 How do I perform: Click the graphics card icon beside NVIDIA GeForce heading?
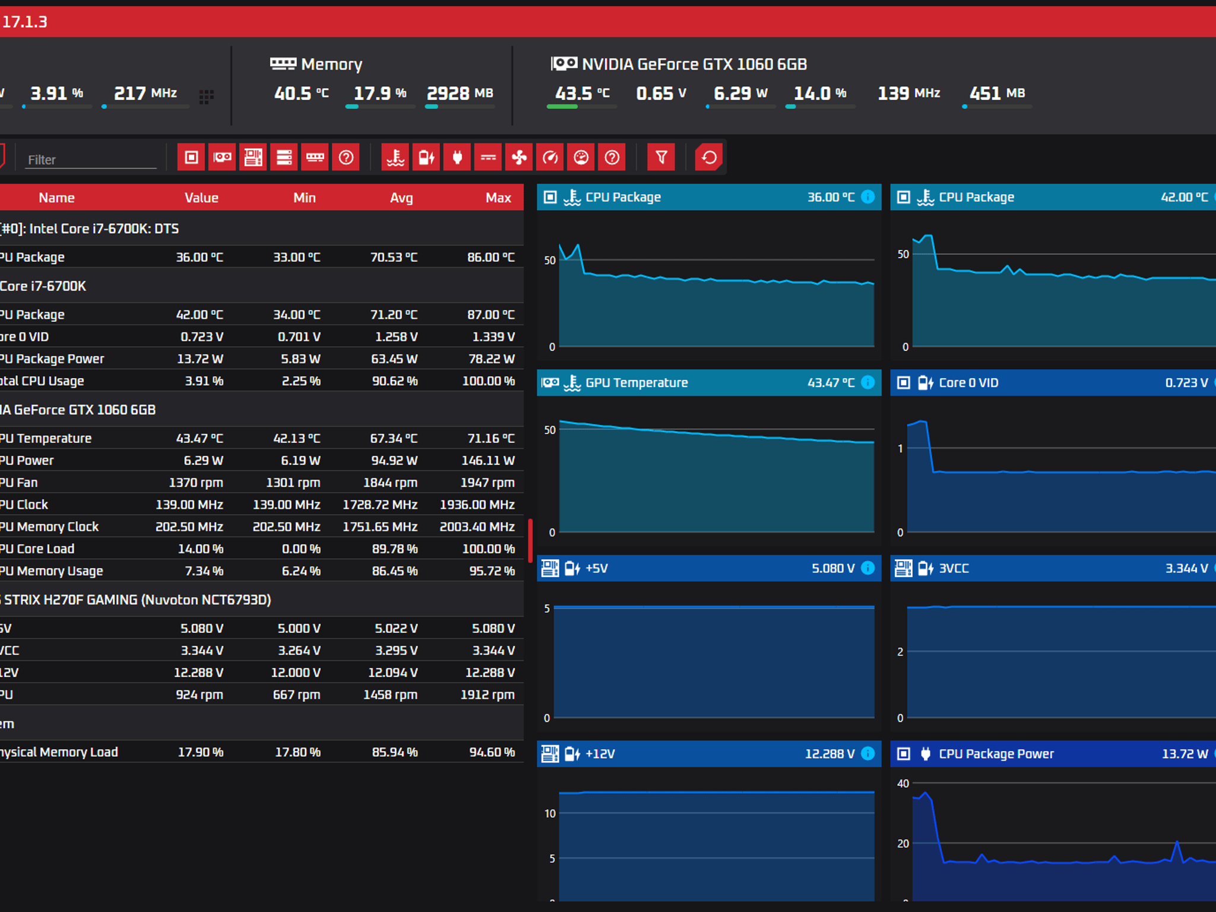pyautogui.click(x=563, y=64)
